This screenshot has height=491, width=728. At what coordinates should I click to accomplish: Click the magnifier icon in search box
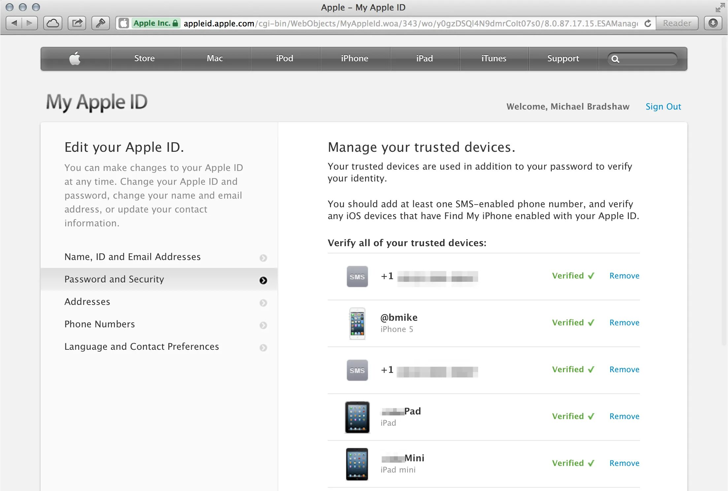[x=615, y=59]
